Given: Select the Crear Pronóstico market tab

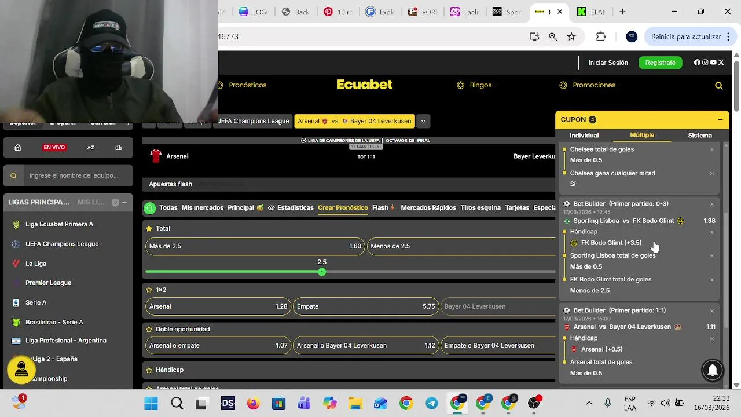Looking at the screenshot, I should click(x=343, y=208).
